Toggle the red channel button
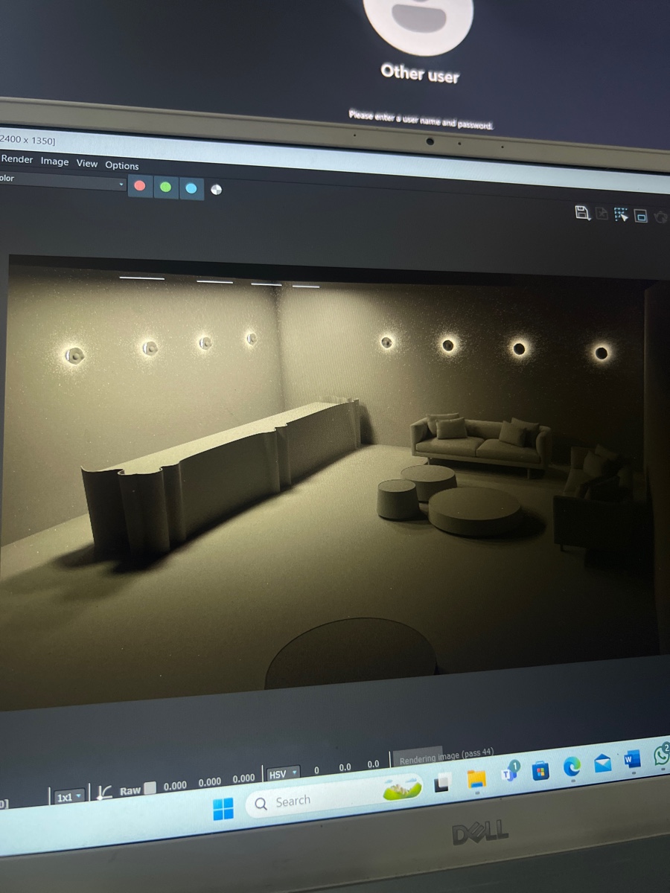Image resolution: width=670 pixels, height=893 pixels. click(139, 186)
